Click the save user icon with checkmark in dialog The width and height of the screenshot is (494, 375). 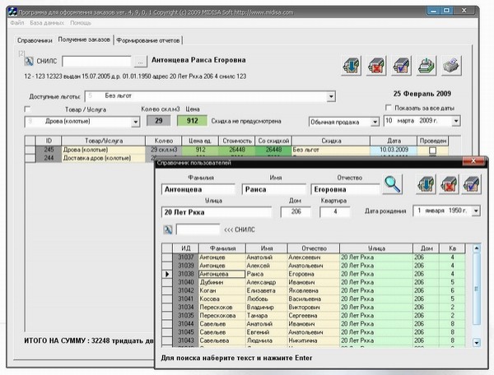click(x=471, y=184)
